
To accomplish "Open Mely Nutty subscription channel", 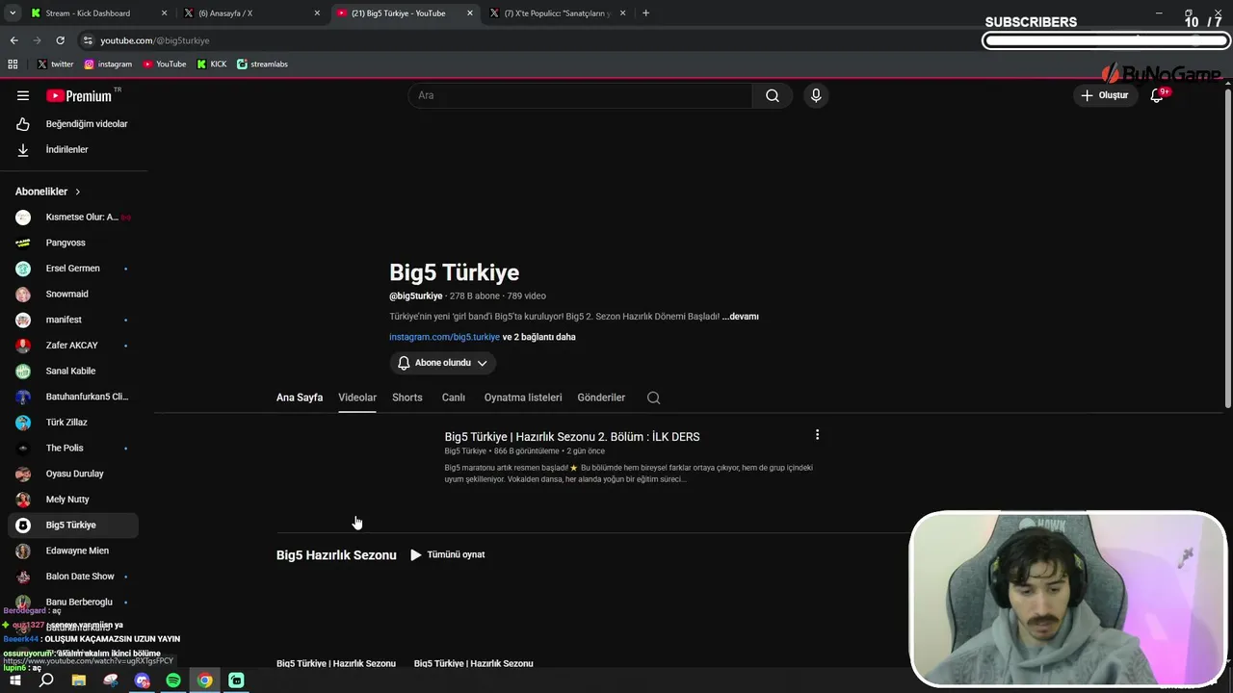I will [73, 500].
